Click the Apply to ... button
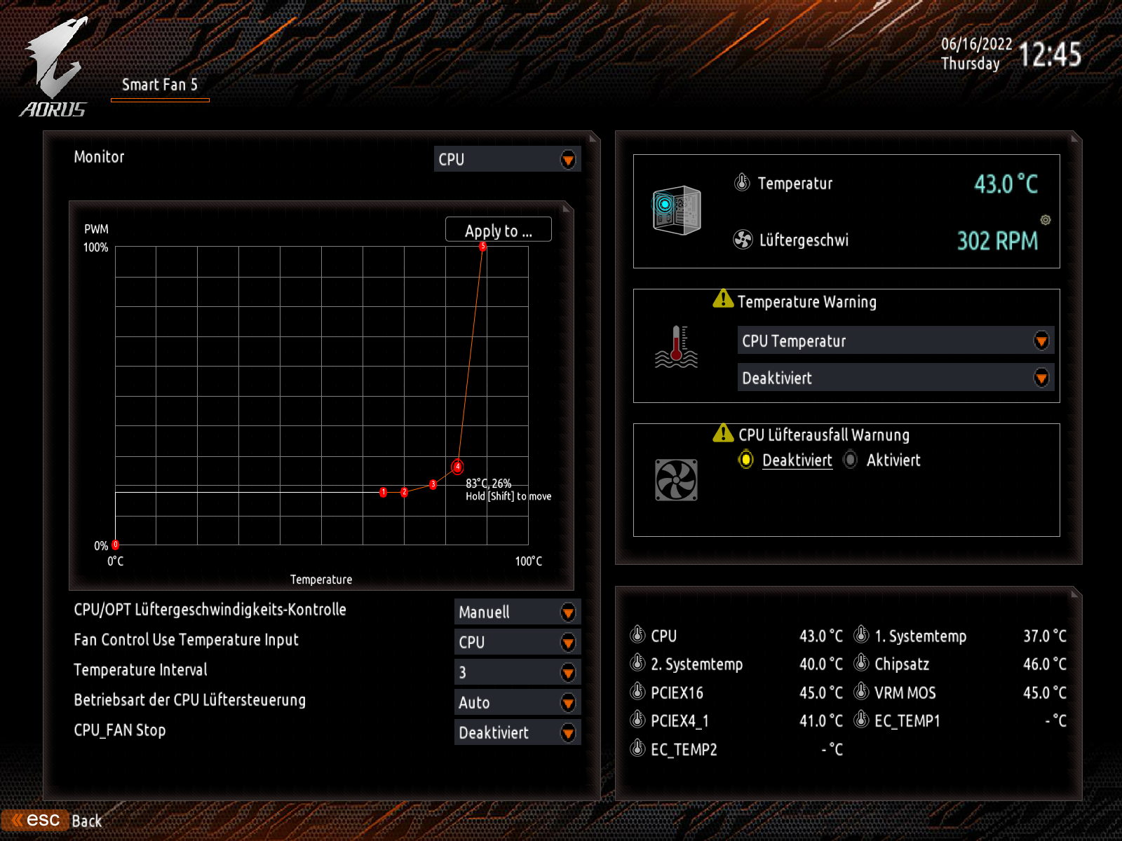The width and height of the screenshot is (1122, 841). pyautogui.click(x=499, y=230)
